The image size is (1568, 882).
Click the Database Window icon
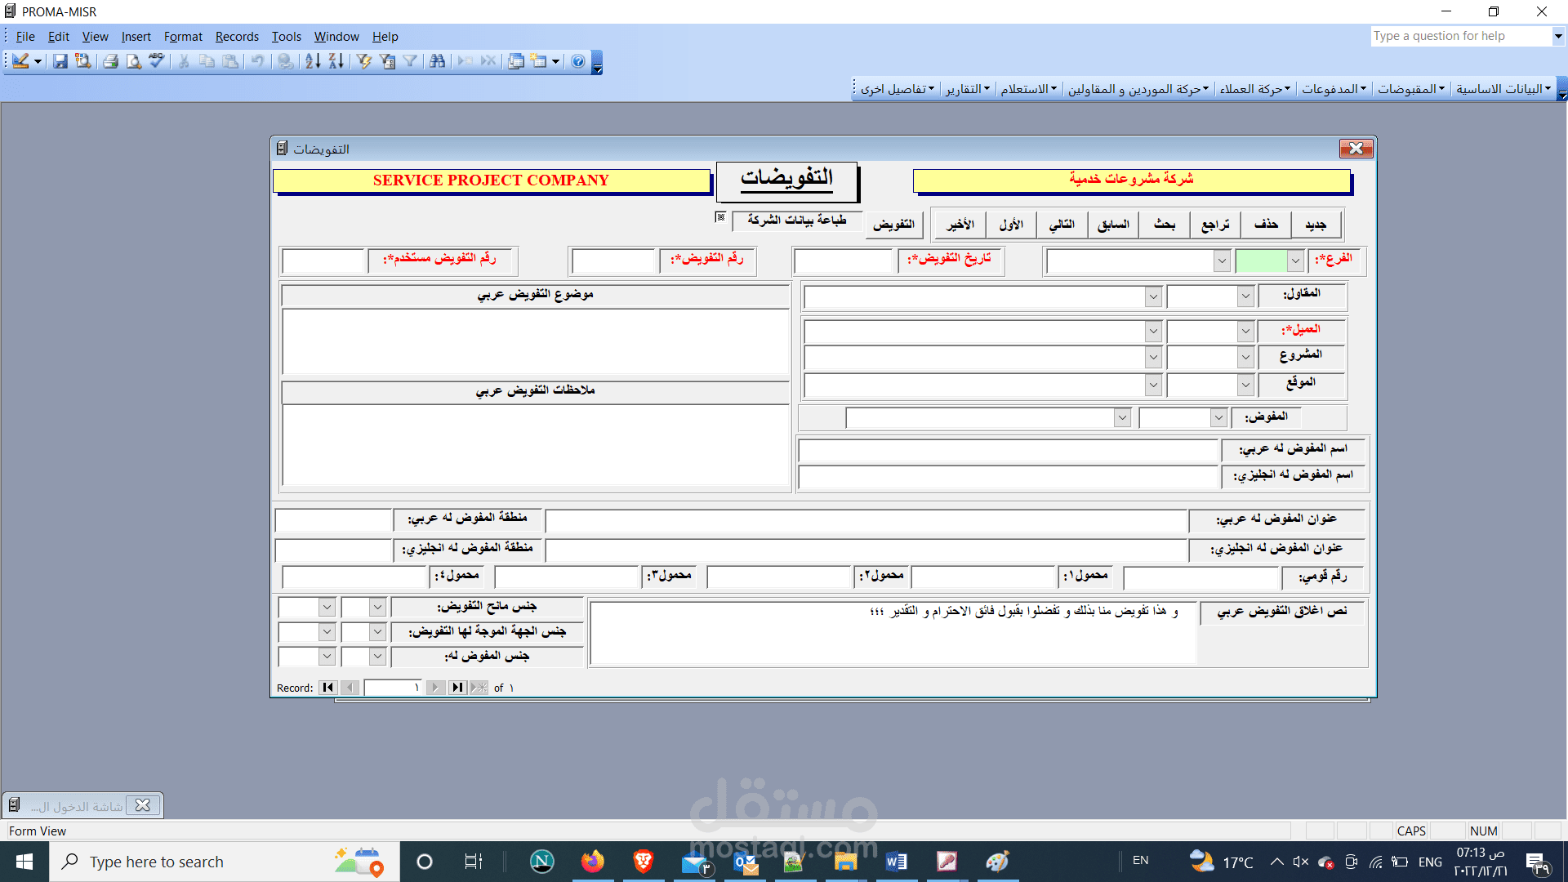click(x=516, y=61)
